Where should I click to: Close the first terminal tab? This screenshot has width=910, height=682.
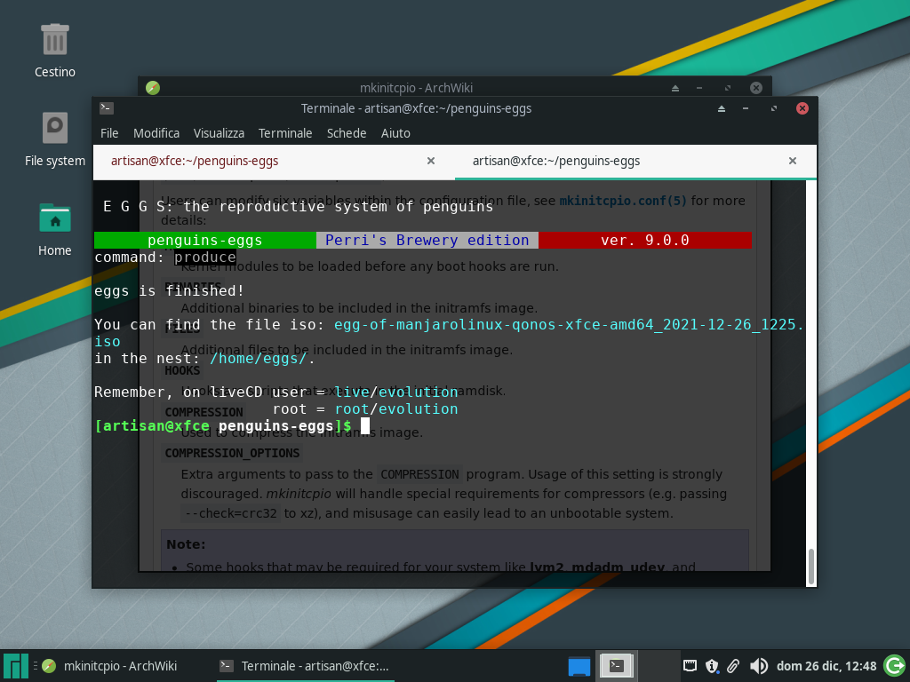431,162
